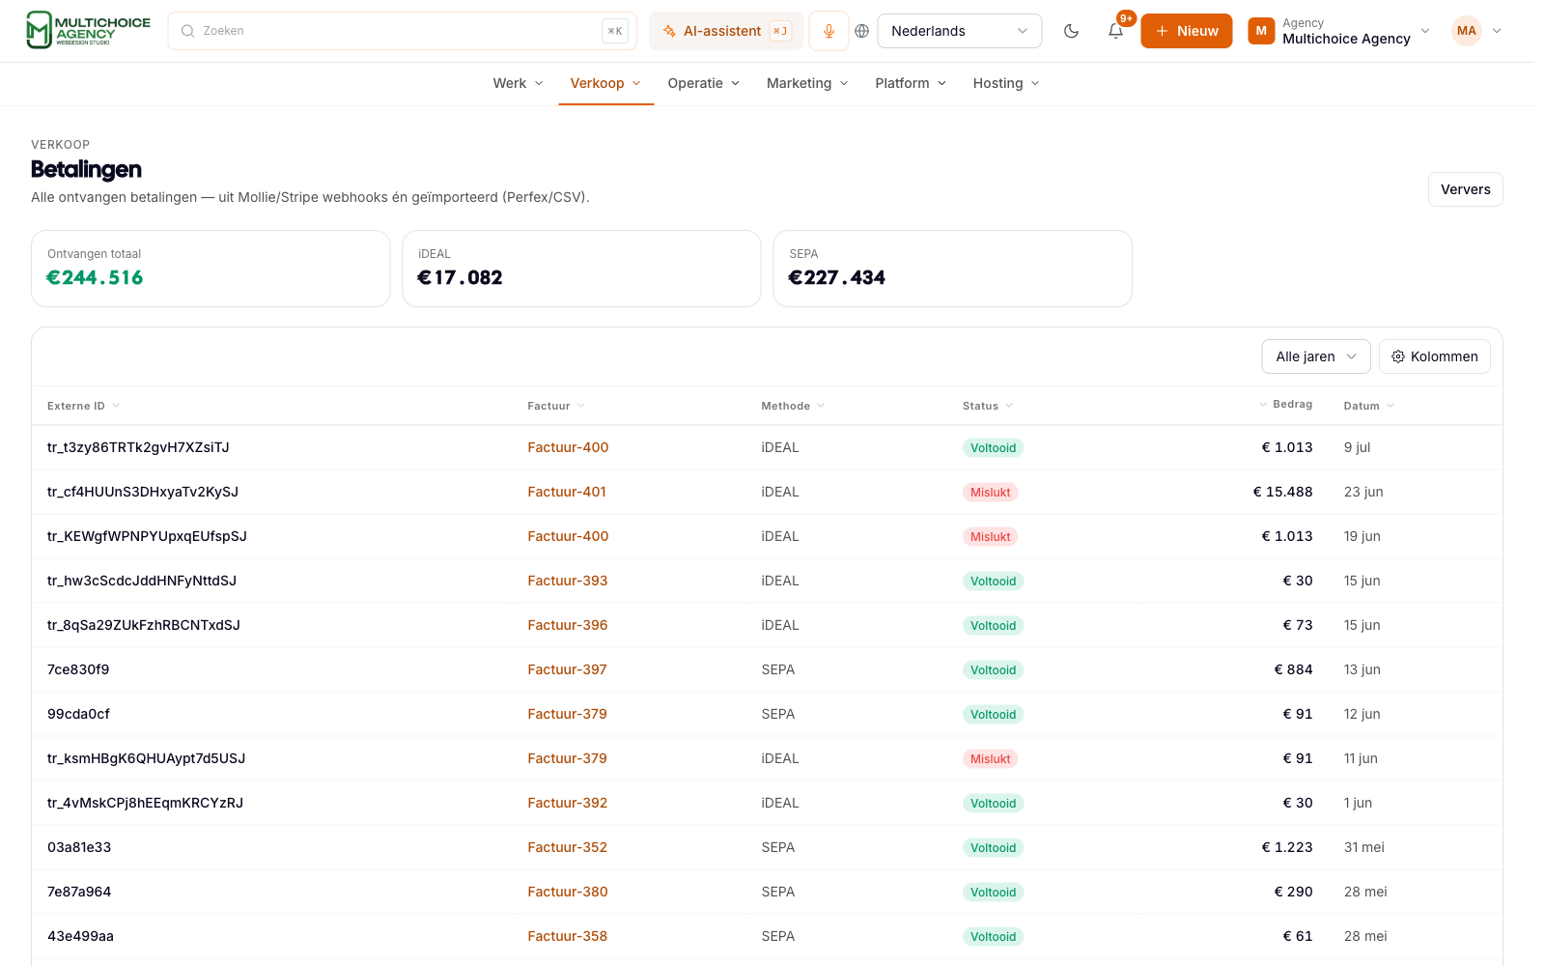The image size is (1545, 966).
Task: Open the Hosting menu
Action: tap(1006, 83)
